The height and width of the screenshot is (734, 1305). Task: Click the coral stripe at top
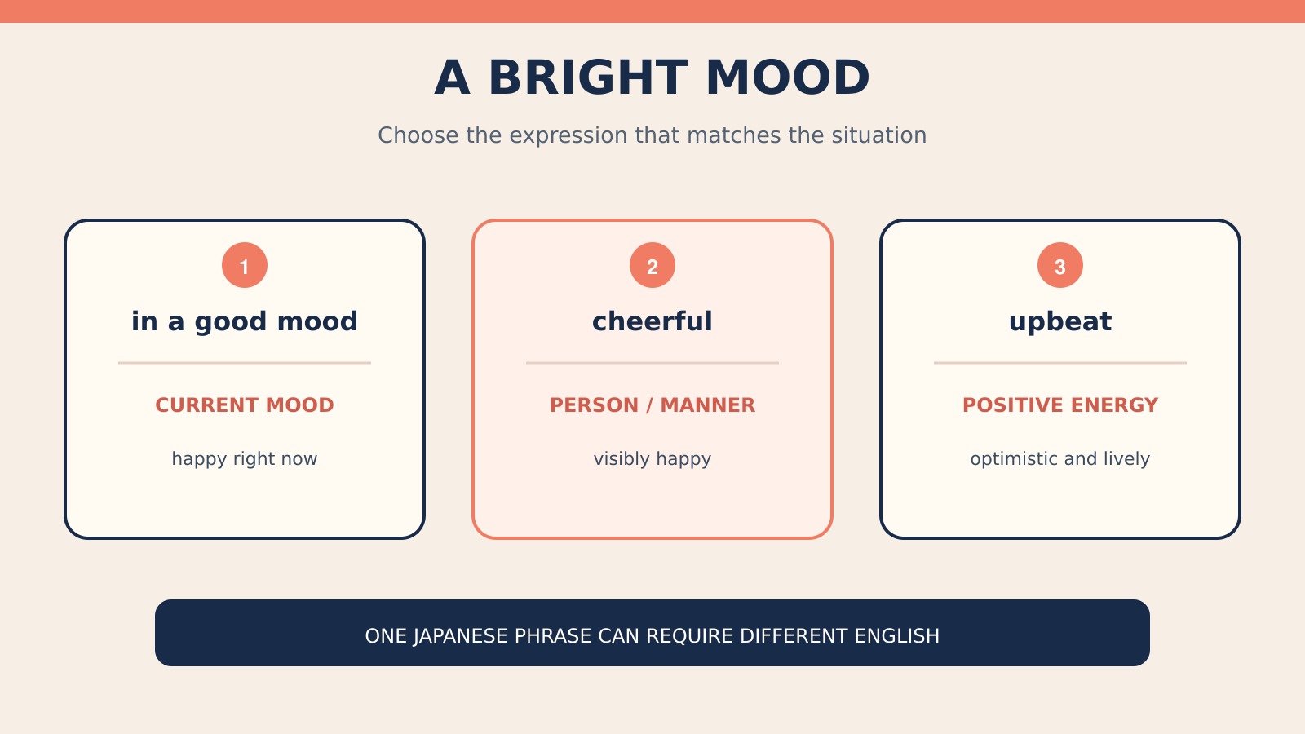coord(652,11)
